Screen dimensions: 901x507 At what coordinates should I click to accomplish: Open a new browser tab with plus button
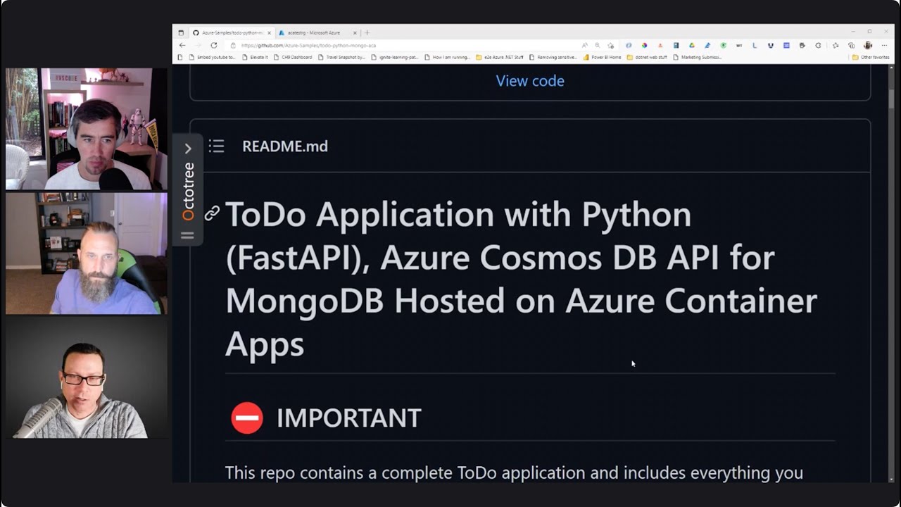(x=367, y=32)
